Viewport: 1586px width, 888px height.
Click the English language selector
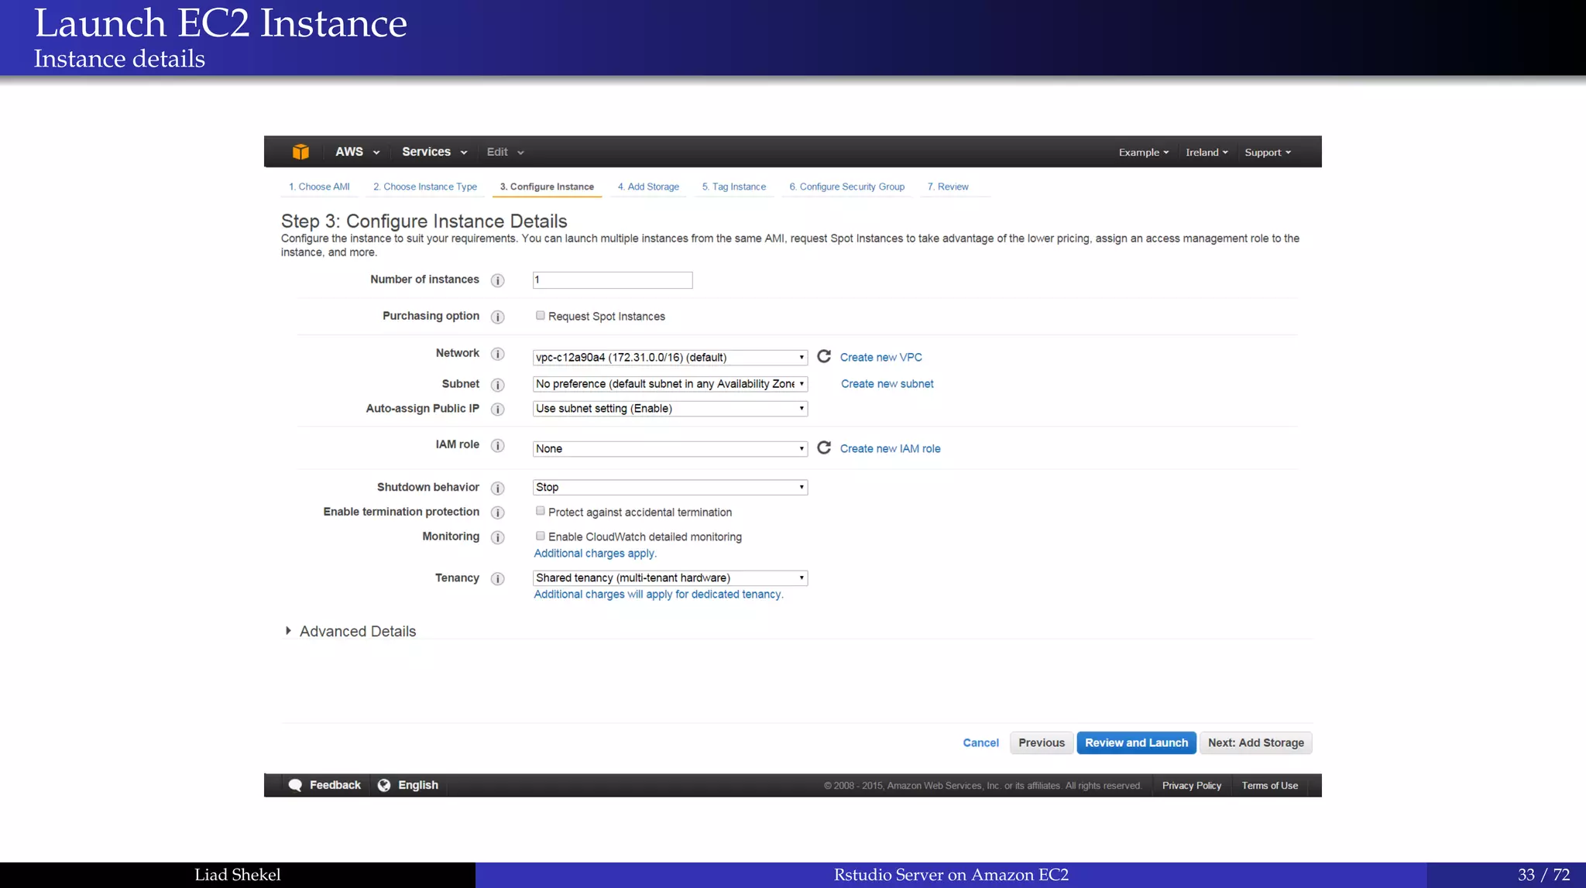tap(418, 785)
